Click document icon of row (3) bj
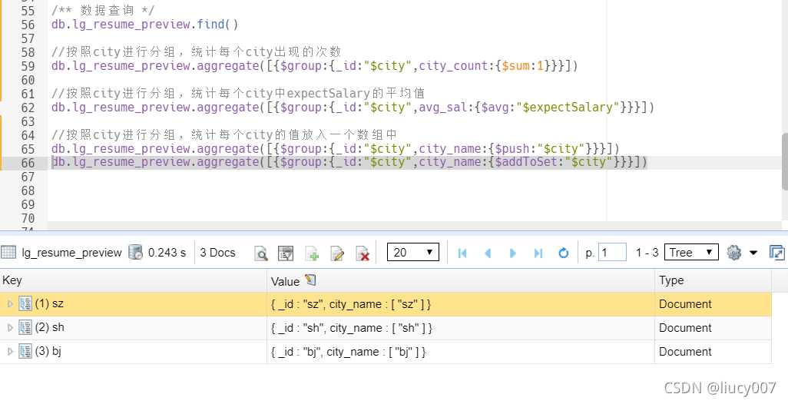 click(x=25, y=351)
